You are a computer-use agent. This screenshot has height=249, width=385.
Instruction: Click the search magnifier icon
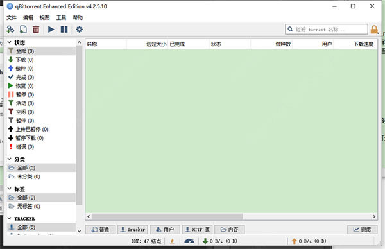click(x=290, y=30)
